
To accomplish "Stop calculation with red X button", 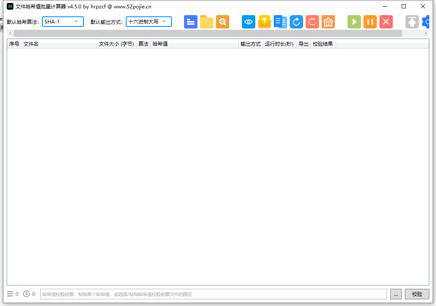I will click(386, 22).
